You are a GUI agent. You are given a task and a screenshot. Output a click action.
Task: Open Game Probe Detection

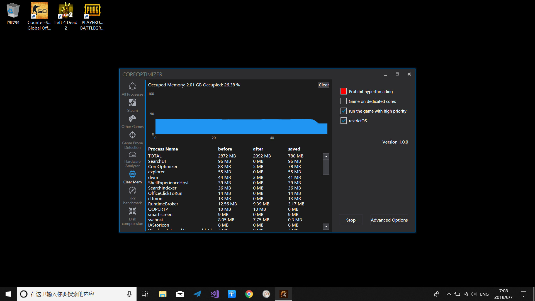click(132, 138)
